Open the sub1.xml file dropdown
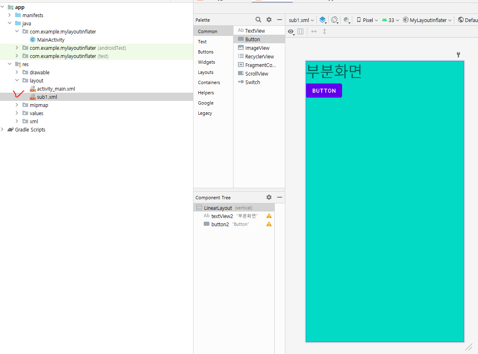Screen dimensions: 478x354 (x=301, y=20)
